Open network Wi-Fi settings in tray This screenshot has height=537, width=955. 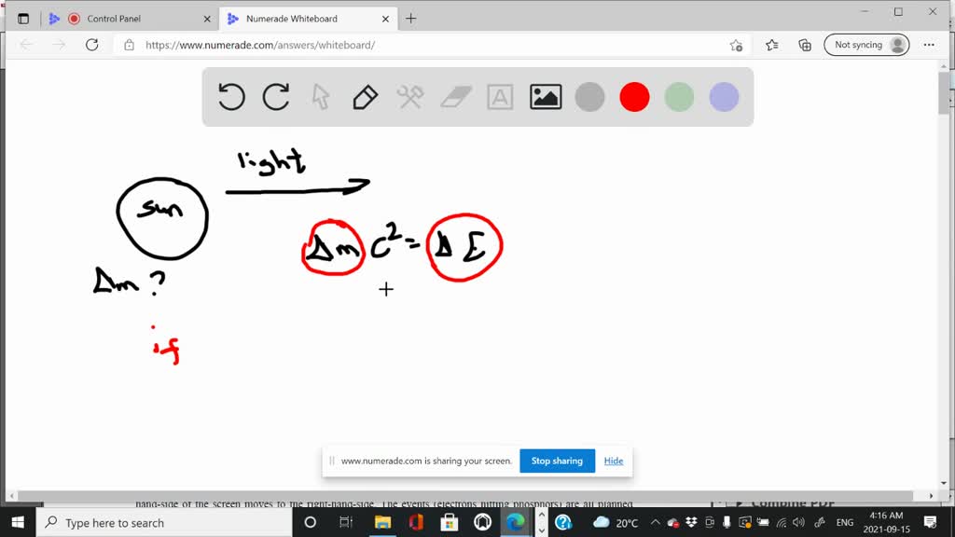[781, 522]
